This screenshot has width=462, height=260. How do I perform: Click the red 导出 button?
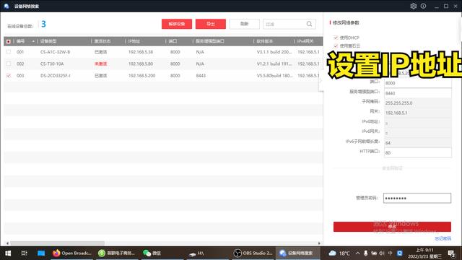click(210, 24)
